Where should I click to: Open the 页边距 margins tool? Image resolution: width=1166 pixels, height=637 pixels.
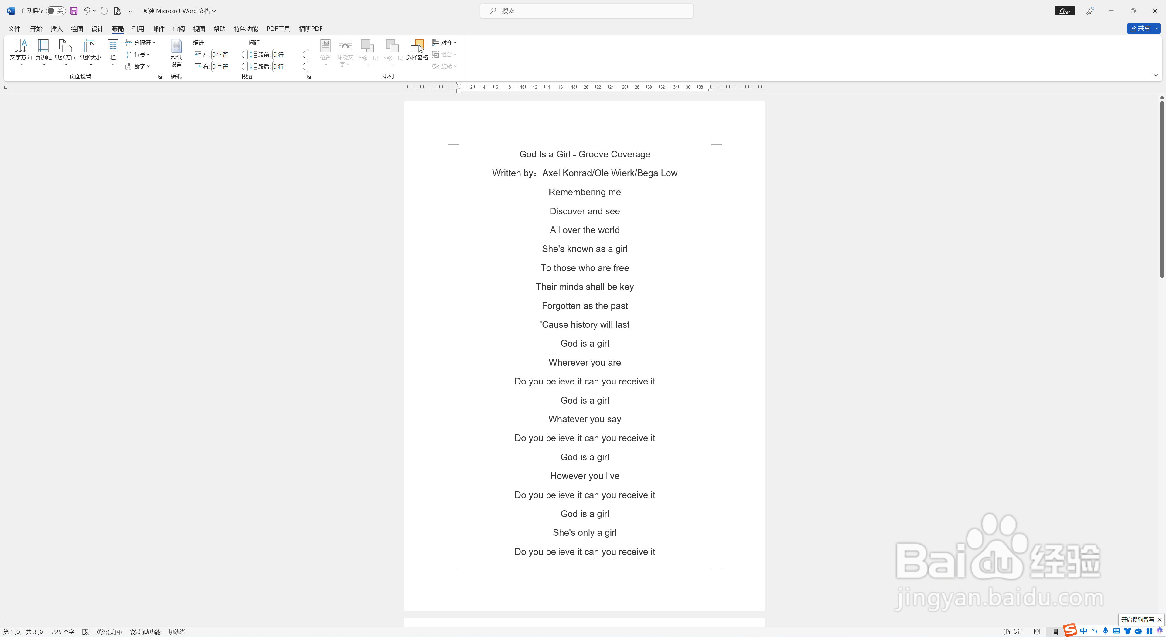coord(43,53)
